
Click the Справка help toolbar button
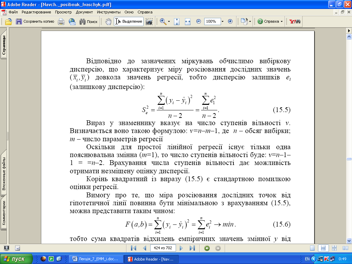click(x=268, y=22)
